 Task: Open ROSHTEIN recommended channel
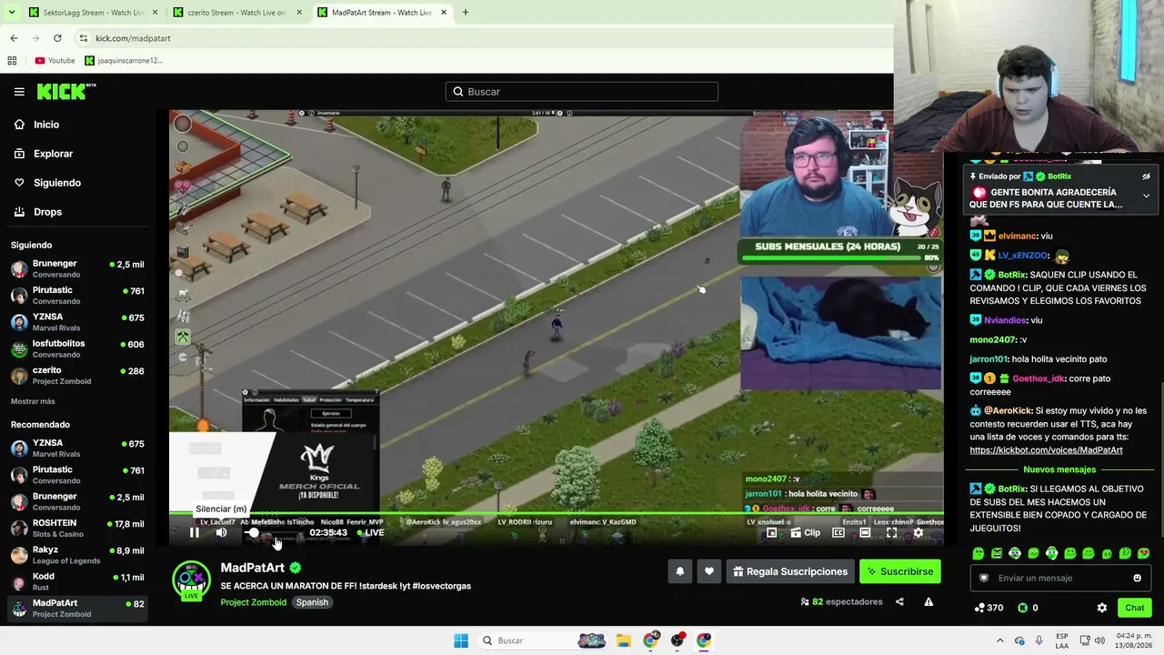tap(77, 528)
